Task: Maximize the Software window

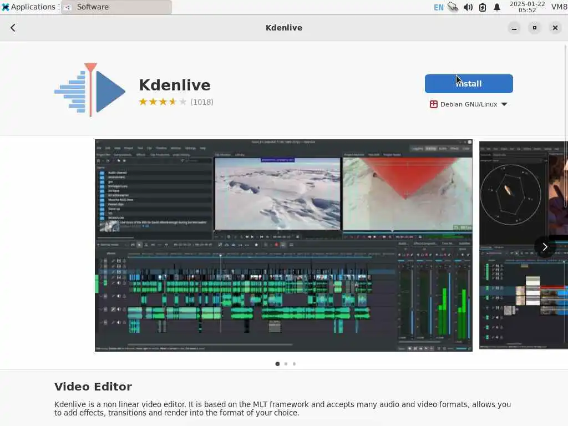Action: click(x=534, y=28)
